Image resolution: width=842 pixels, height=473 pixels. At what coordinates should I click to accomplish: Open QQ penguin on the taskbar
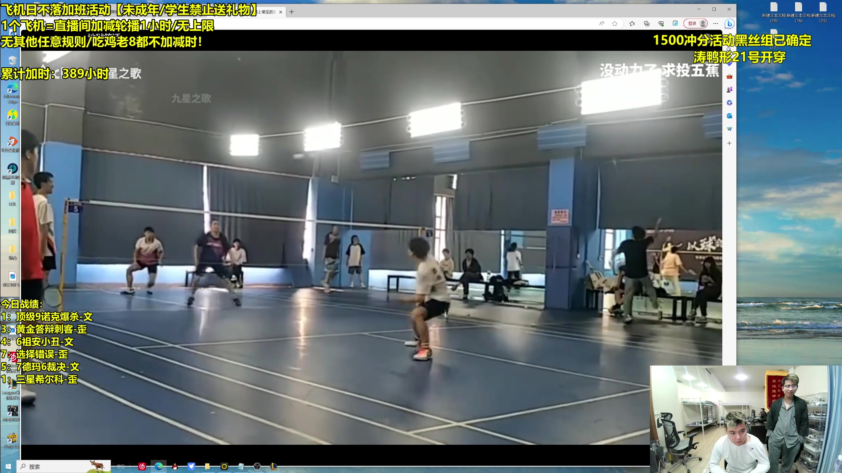(x=175, y=466)
